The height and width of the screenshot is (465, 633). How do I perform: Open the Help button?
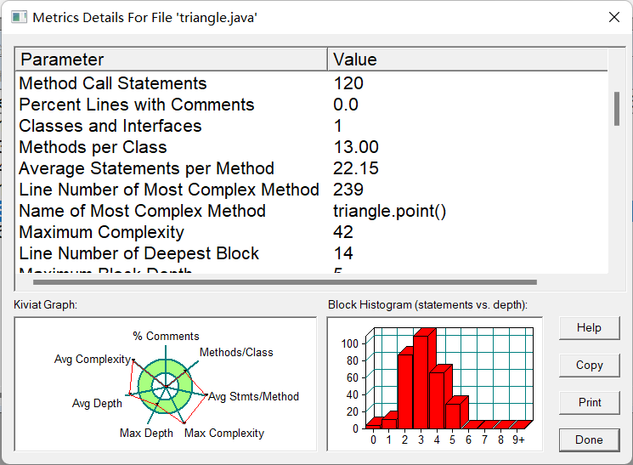589,327
